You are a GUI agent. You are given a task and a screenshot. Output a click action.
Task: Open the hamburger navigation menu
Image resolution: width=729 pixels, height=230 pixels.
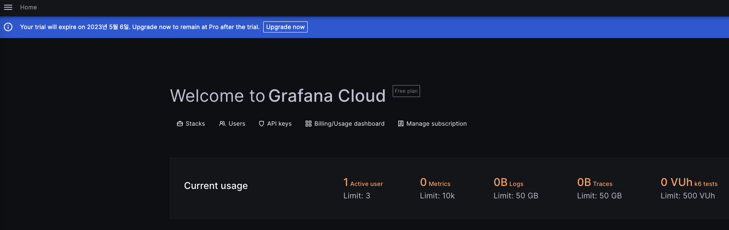click(8, 7)
